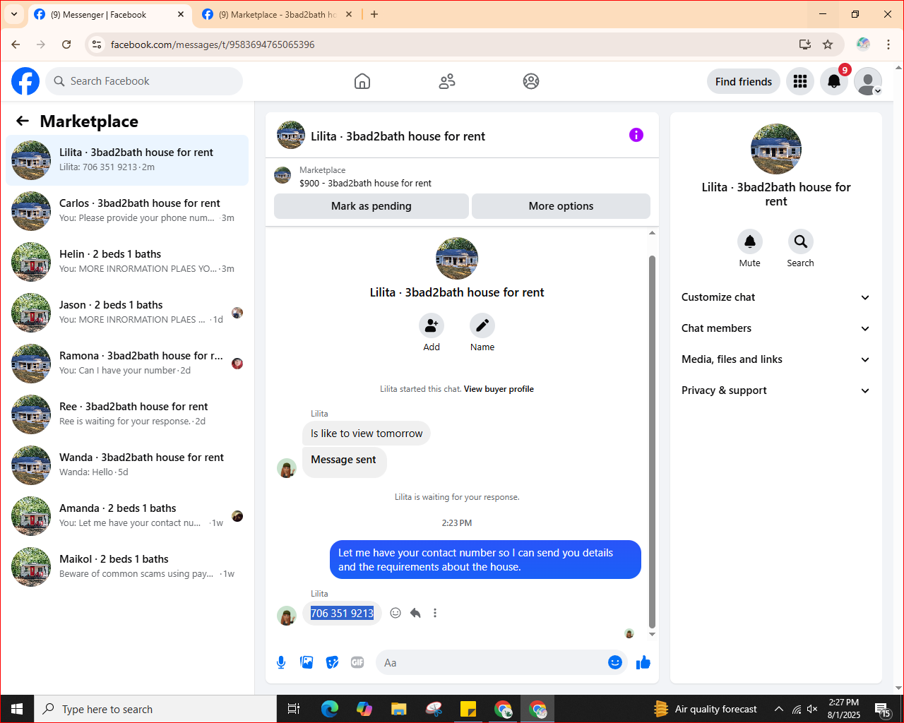The image size is (904, 723).
Task: Open View buyer profile link
Action: [x=499, y=389]
